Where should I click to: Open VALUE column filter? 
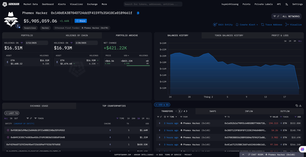tap(271, 117)
